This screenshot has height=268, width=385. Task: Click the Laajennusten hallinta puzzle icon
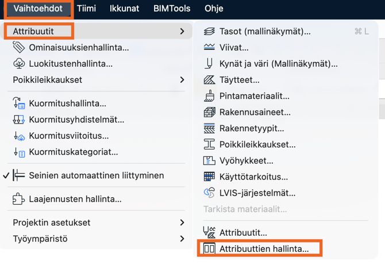[x=19, y=199]
